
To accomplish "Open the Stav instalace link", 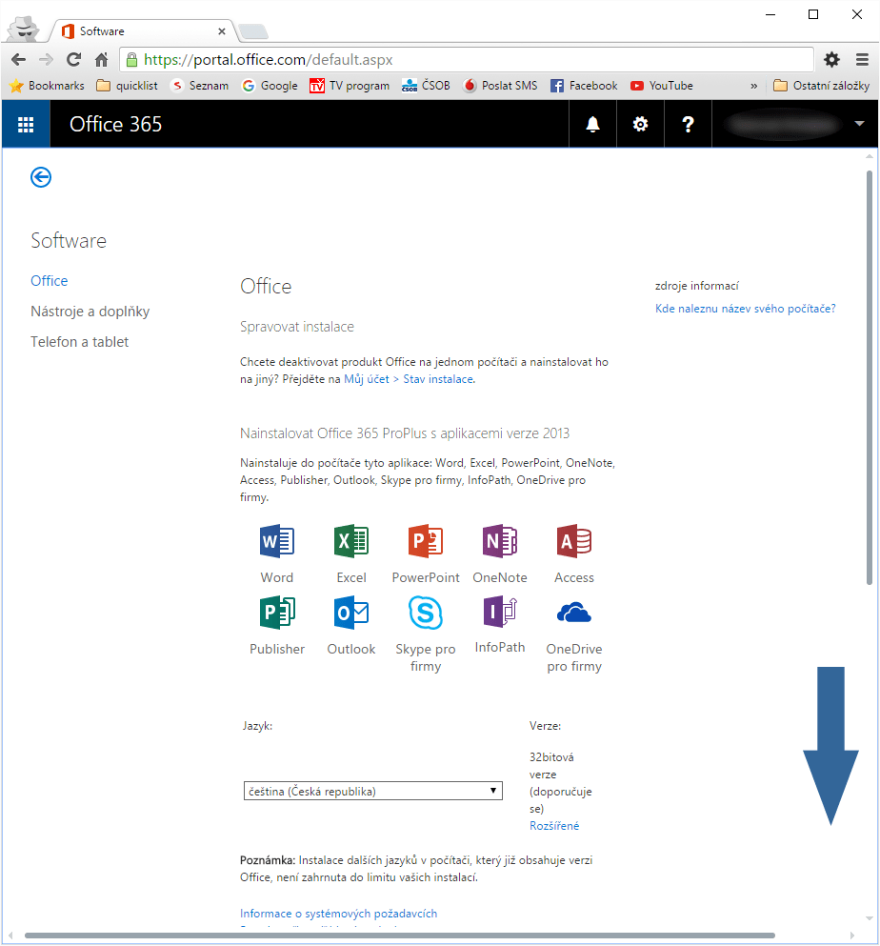I will pos(439,378).
